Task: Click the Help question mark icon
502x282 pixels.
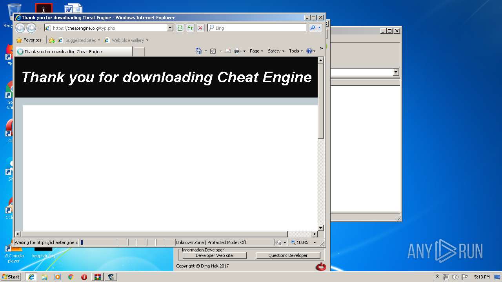Action: click(309, 51)
